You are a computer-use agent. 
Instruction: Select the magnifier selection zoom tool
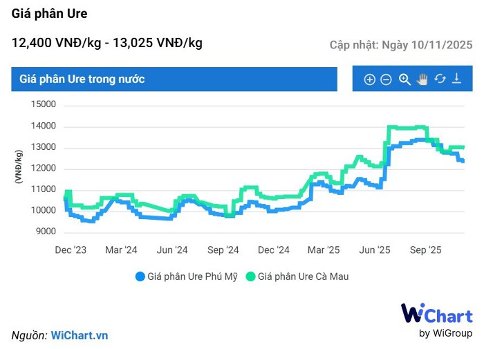404,79
